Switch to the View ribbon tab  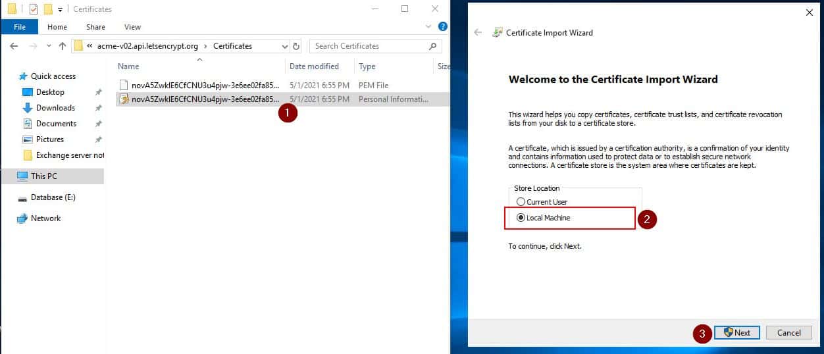[132, 27]
